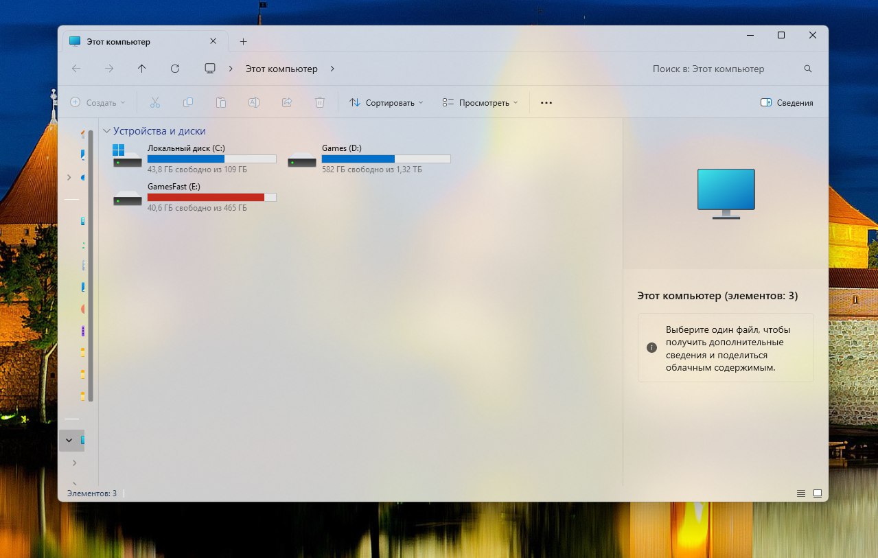The image size is (878, 558).
Task: Click the monitor icon in address bar
Action: coord(210,69)
